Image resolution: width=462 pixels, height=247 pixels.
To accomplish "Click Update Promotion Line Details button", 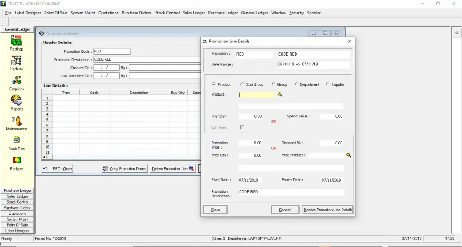I will pos(328,210).
